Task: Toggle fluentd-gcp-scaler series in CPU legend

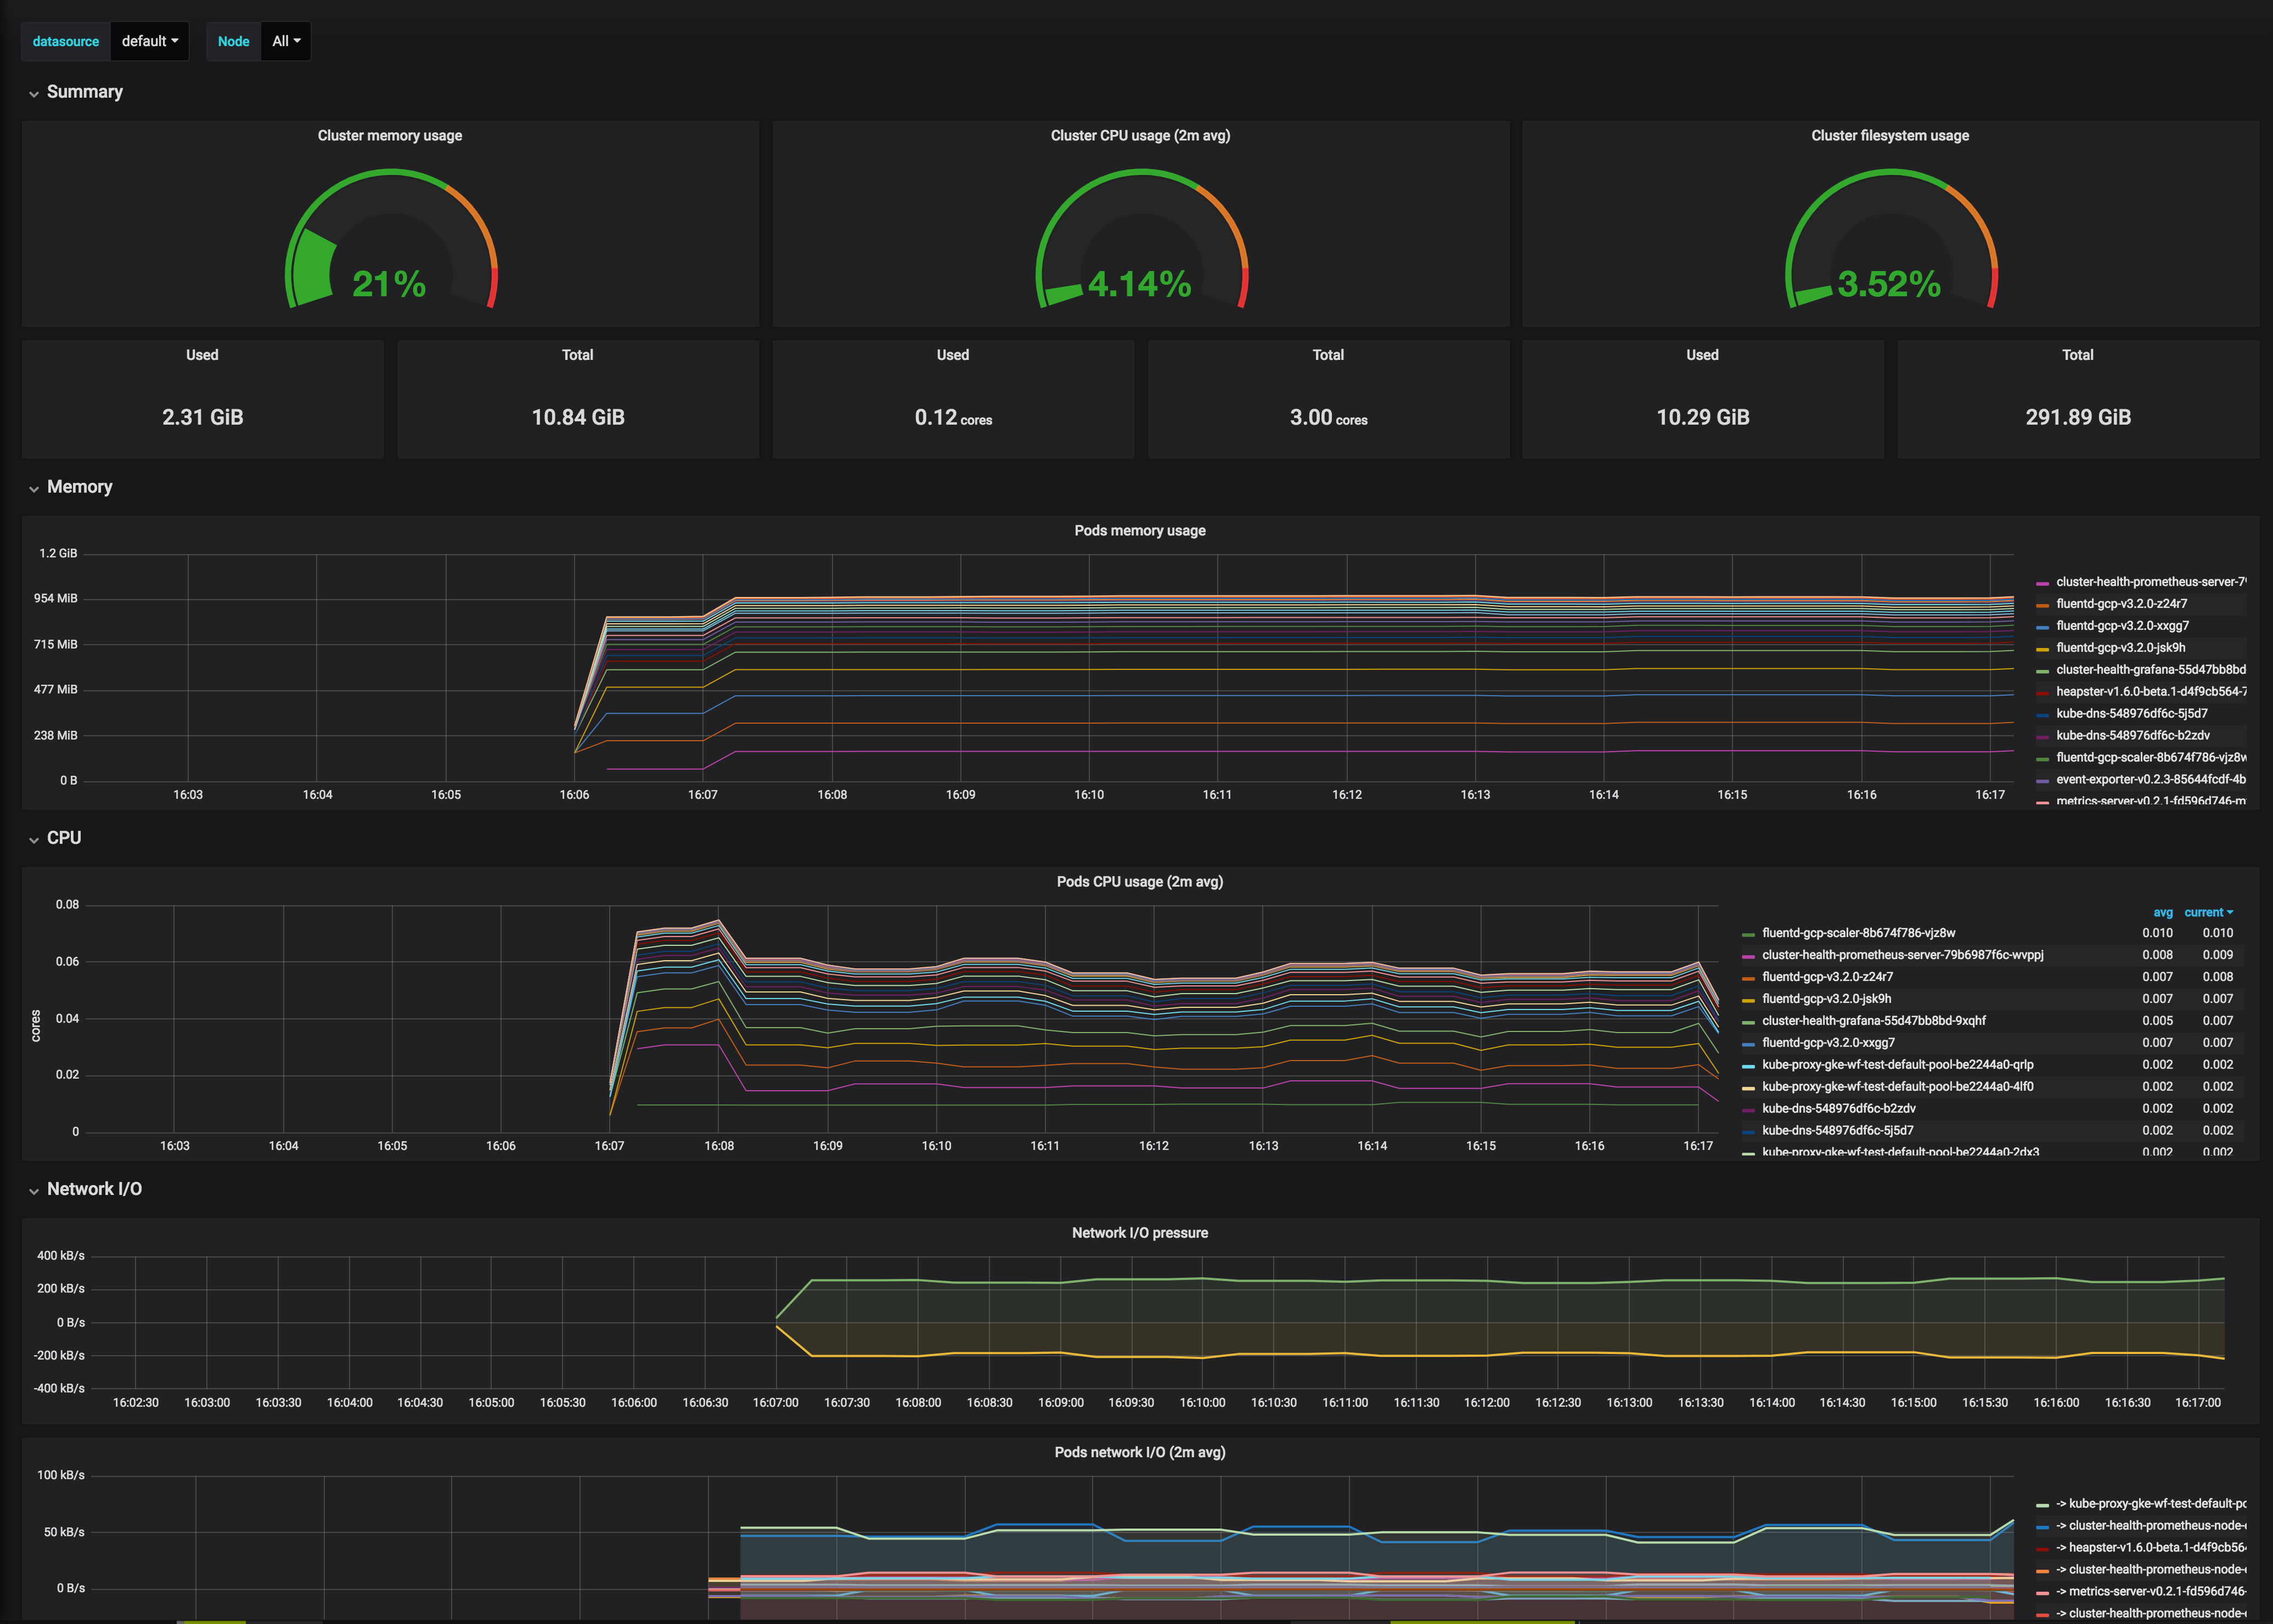Action: [1858, 933]
